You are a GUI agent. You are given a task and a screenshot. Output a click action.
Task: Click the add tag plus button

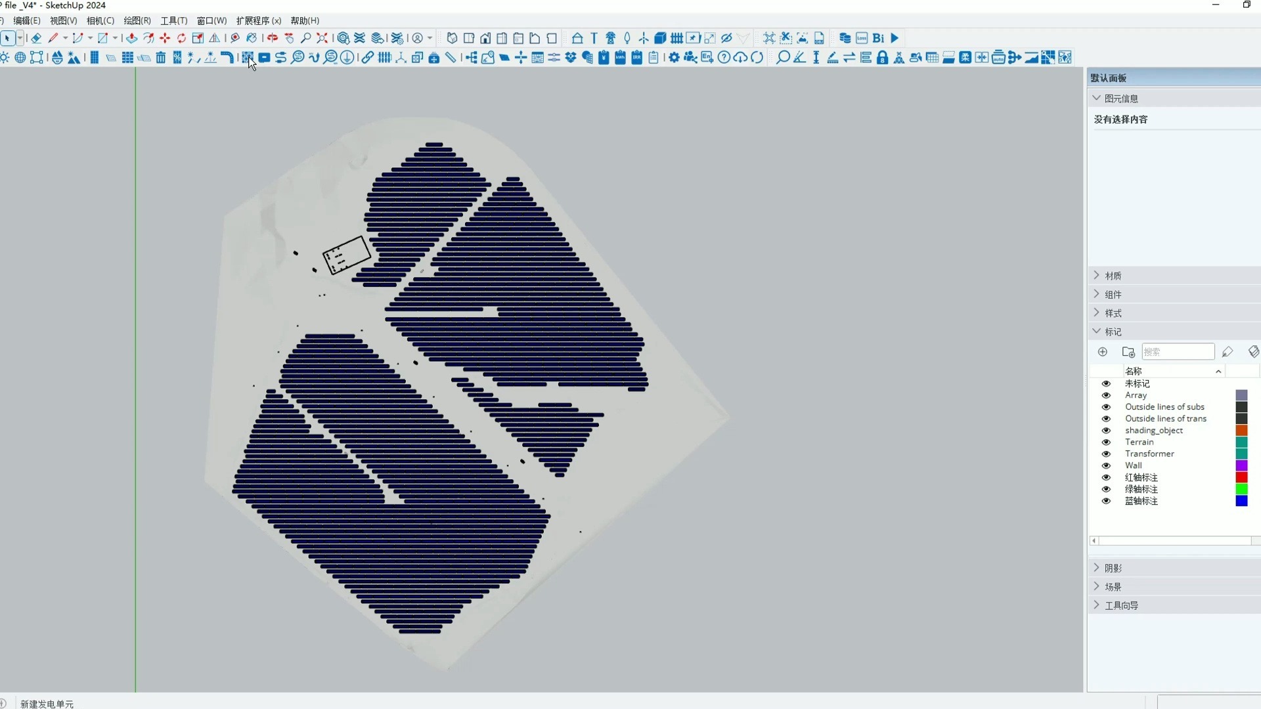click(1103, 352)
